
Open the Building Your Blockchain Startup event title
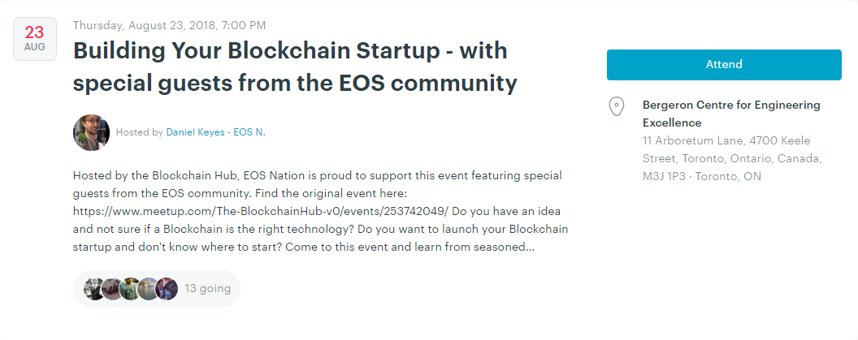pyautogui.click(x=295, y=67)
